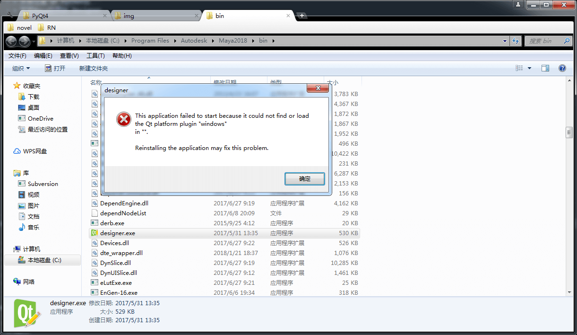This screenshot has height=335, width=577.
Task: Open the help question mark icon
Action: (x=562, y=68)
